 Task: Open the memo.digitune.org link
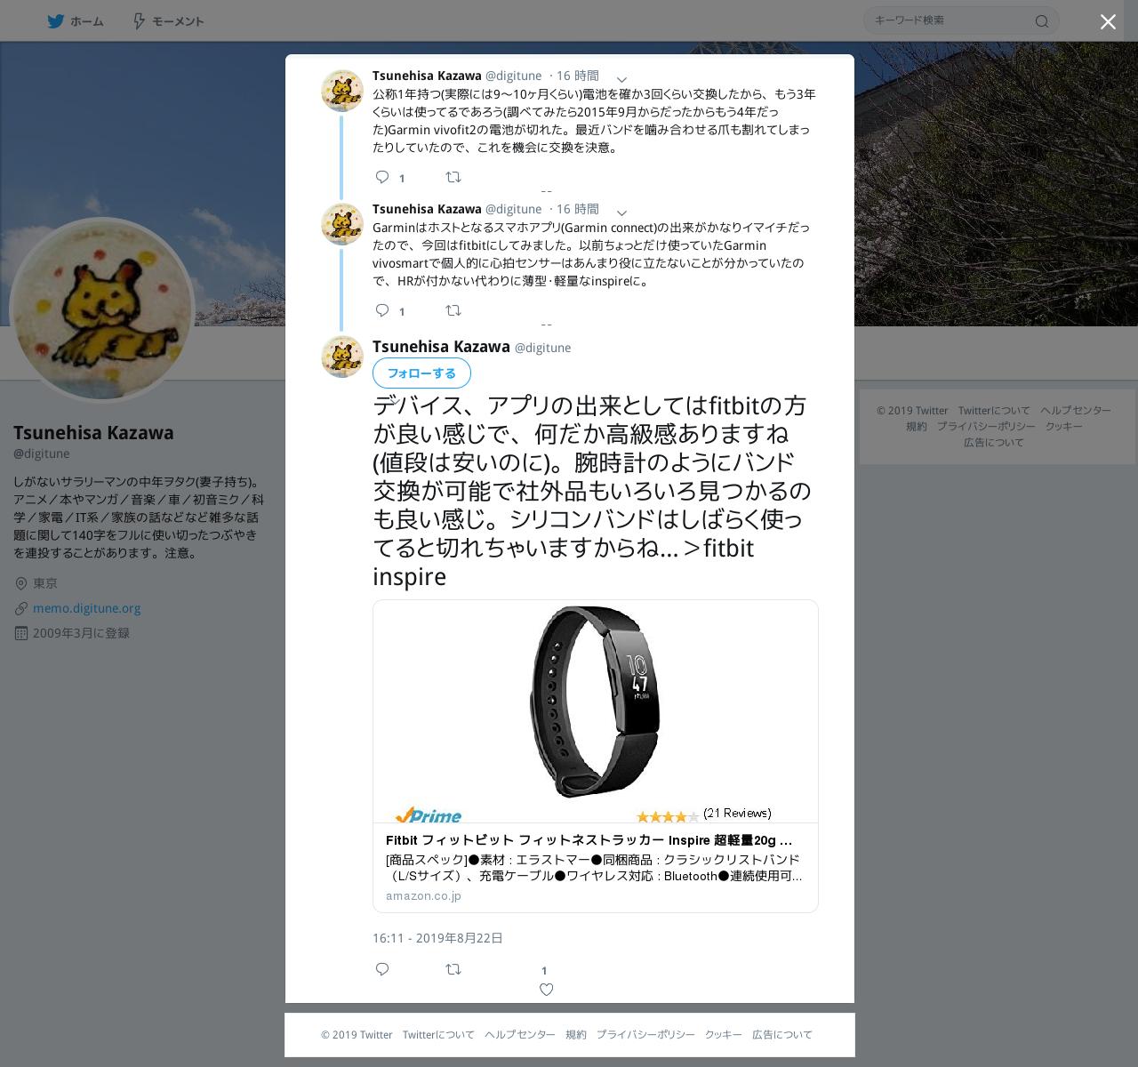[x=87, y=608]
